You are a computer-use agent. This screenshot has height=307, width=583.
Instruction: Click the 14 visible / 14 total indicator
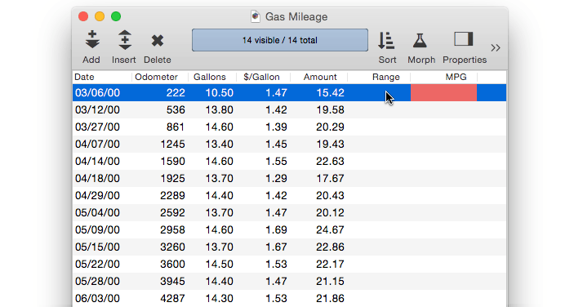280,40
